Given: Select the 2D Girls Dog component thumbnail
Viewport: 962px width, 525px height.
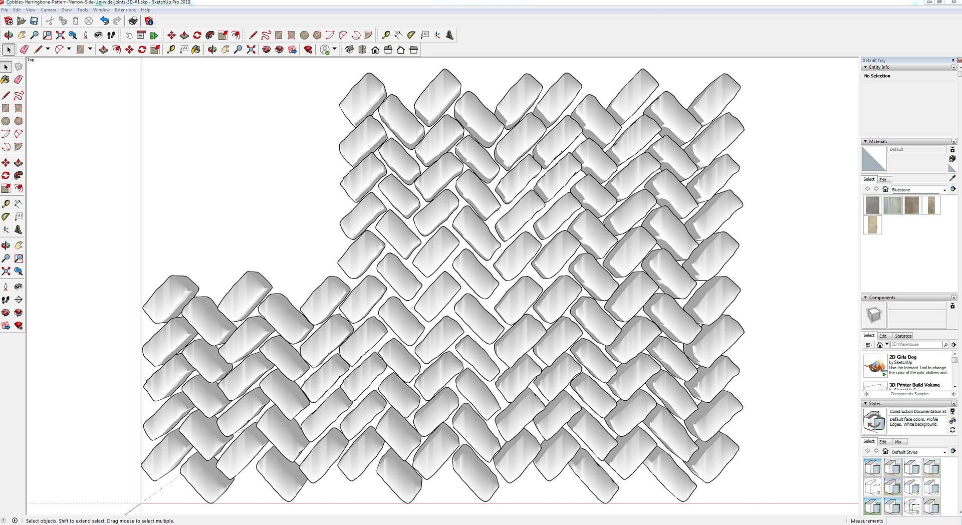Looking at the screenshot, I should click(875, 365).
